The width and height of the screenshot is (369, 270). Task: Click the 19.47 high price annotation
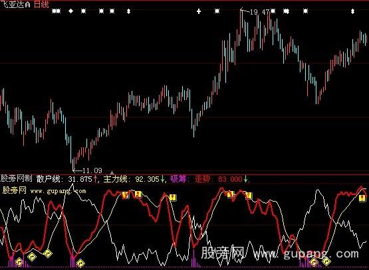pyautogui.click(x=259, y=12)
